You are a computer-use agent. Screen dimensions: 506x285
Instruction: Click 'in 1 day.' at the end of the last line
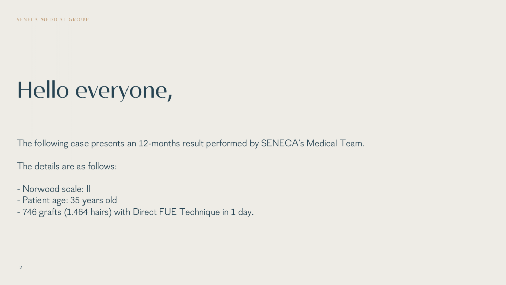[x=238, y=212]
